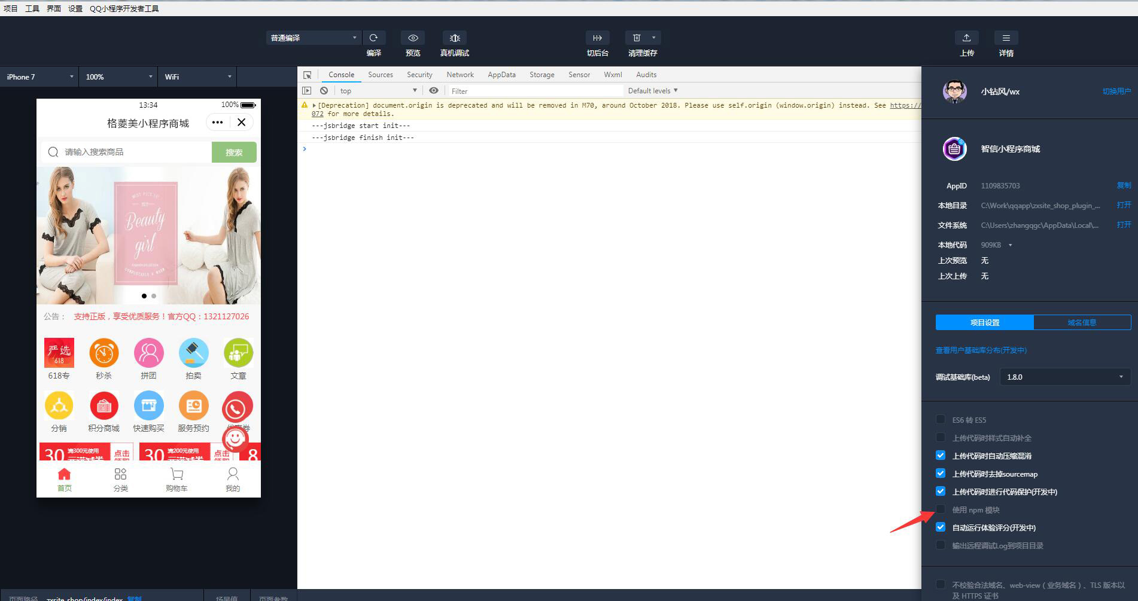Screen dimensions: 1138x601
Task: Close the mini program with the X
Action: point(241,123)
